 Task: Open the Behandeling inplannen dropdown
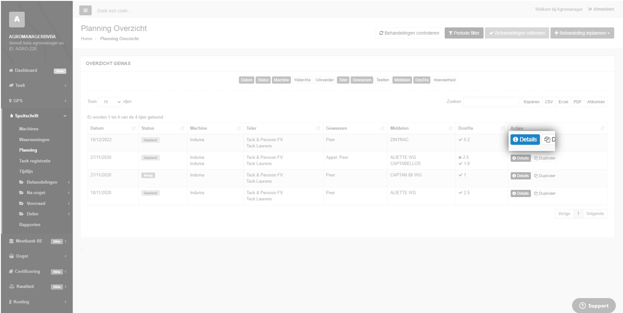coord(582,33)
